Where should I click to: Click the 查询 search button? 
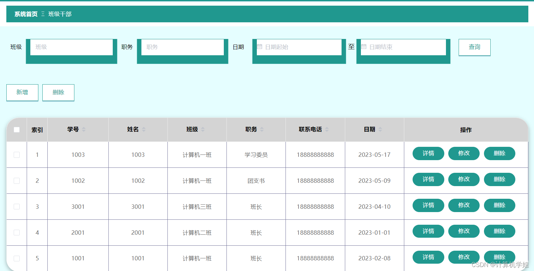point(475,47)
